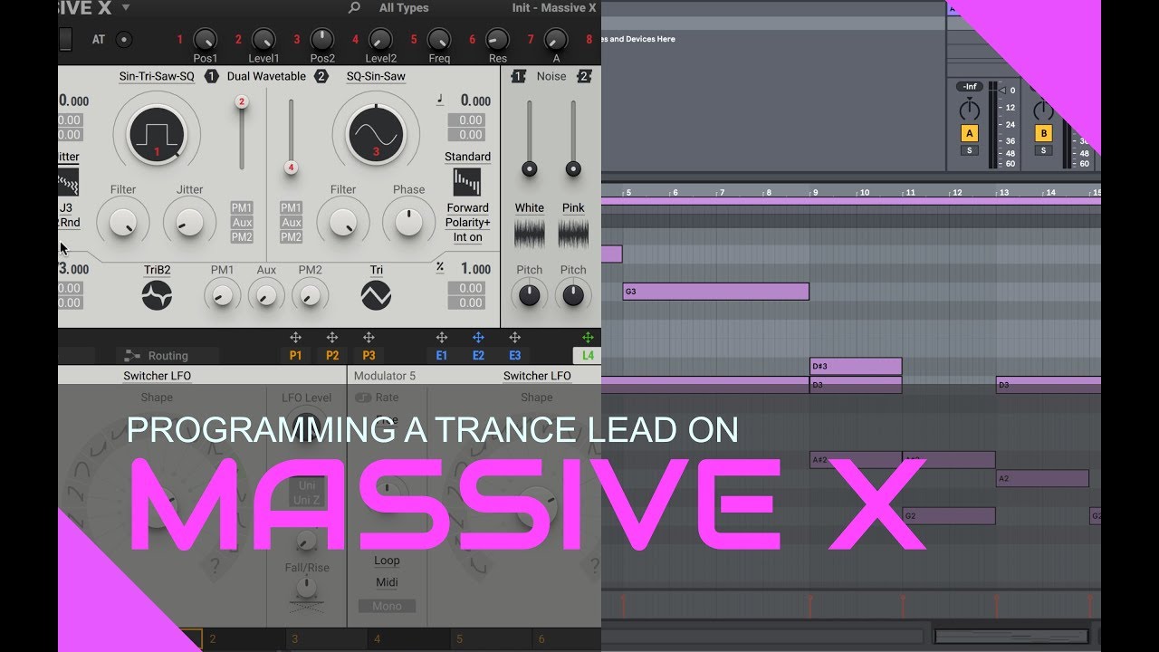Click track A pan knob in Ableton mixer
This screenshot has height=652, width=1159.
(970, 110)
